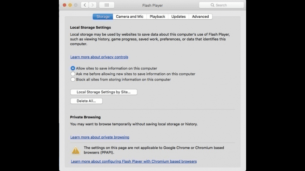
Task: Open Learn more about private browsing link
Action: (100, 137)
